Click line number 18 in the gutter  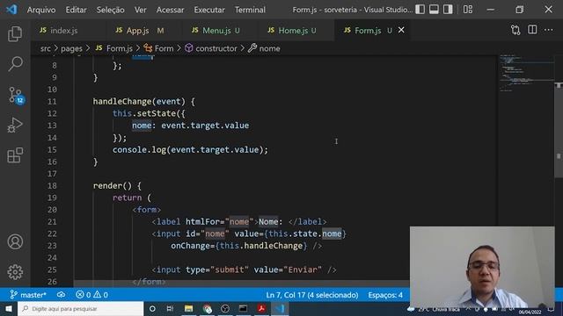click(x=52, y=185)
